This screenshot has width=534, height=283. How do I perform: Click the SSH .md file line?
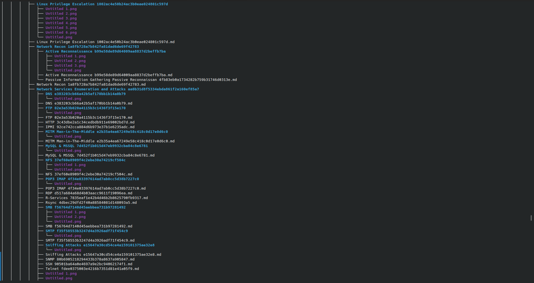click(89, 264)
